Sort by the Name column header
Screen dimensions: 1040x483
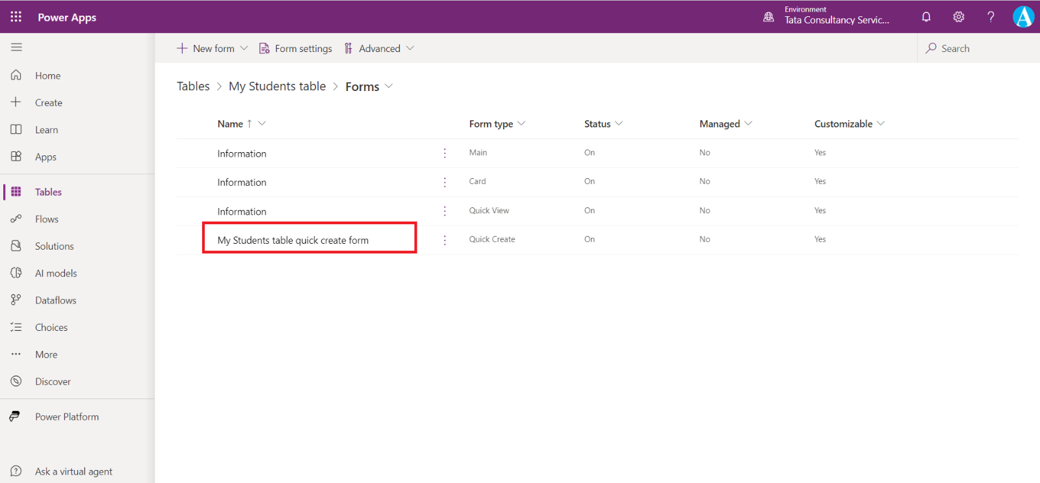[230, 124]
